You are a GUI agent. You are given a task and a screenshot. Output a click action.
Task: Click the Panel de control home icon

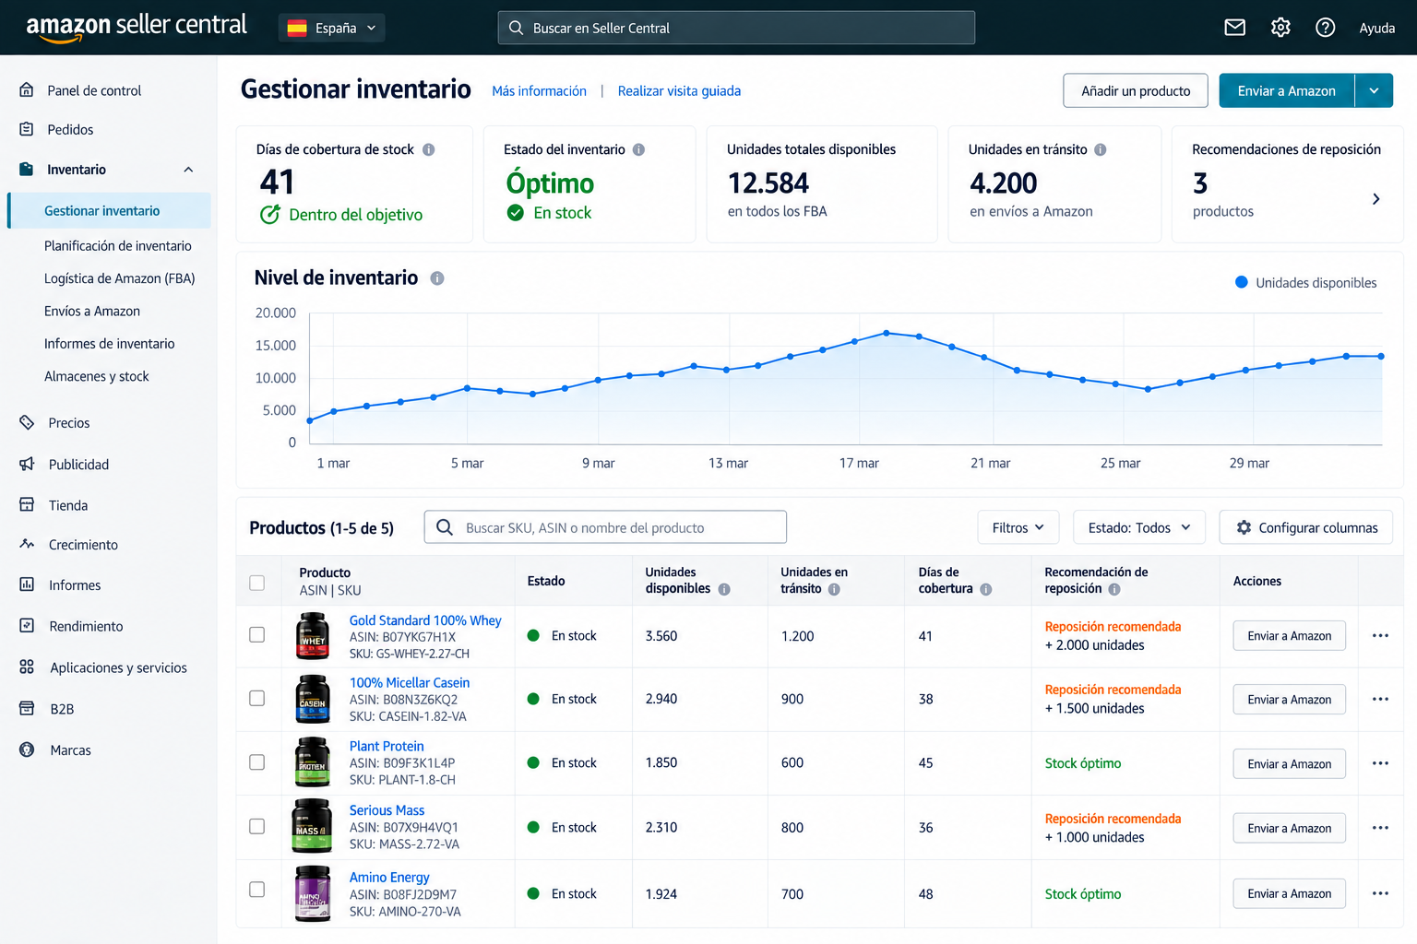(27, 90)
